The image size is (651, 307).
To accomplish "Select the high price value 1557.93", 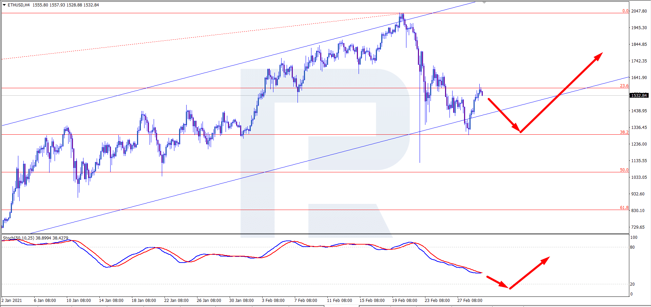I will click(x=57, y=5).
